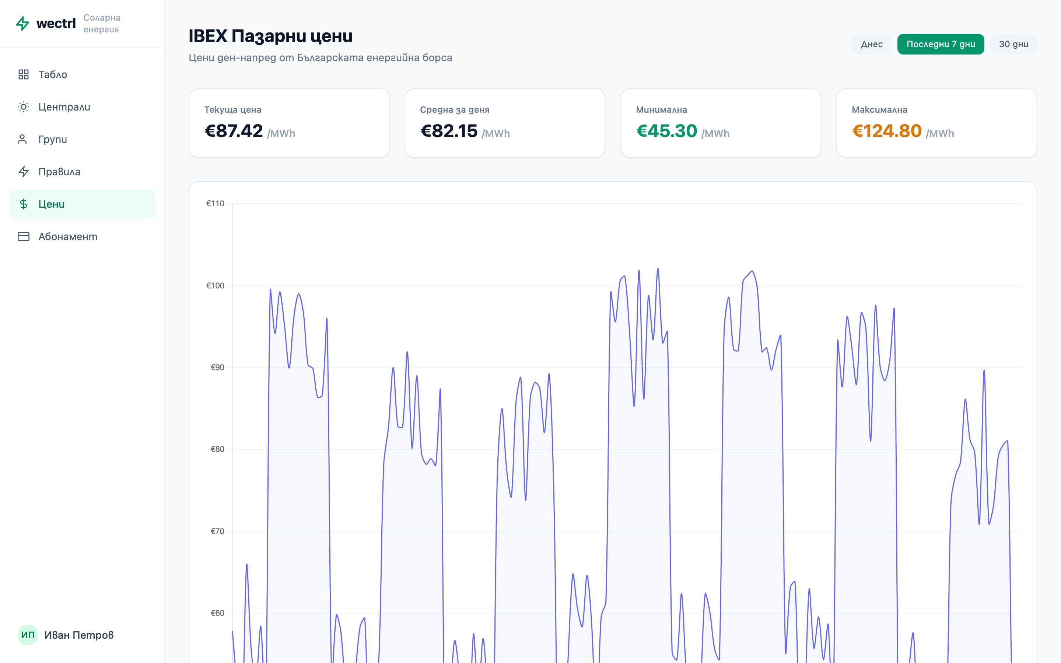Screen dimensions: 1061x663
Task: Open the Групи page from sidebar
Action: click(52, 139)
